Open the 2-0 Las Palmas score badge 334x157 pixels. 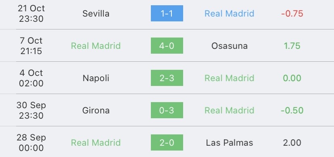[x=167, y=142]
